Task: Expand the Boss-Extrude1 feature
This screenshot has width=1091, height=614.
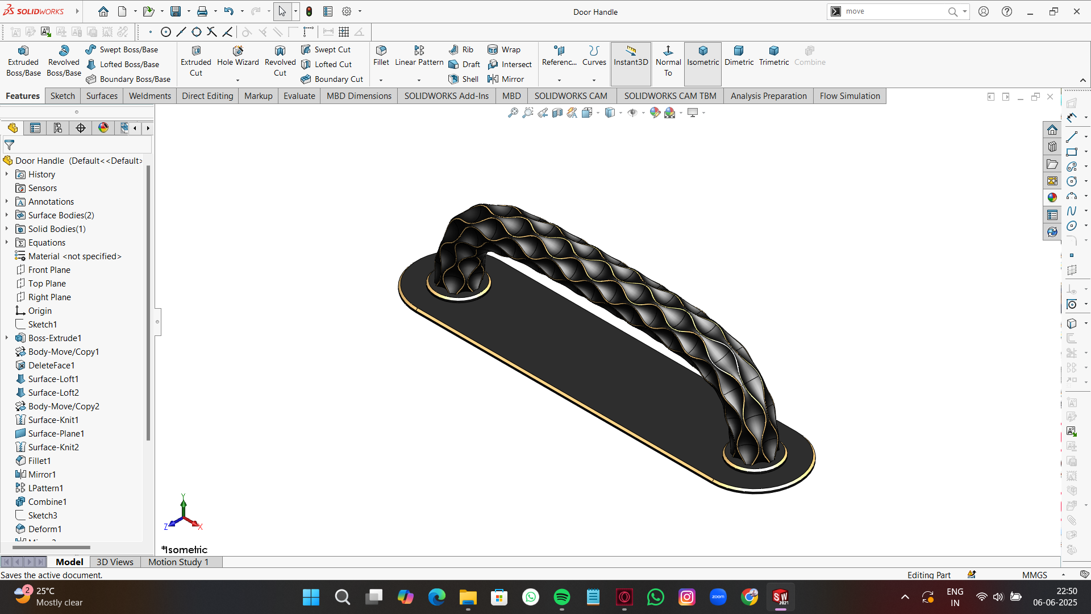Action: [x=7, y=338]
